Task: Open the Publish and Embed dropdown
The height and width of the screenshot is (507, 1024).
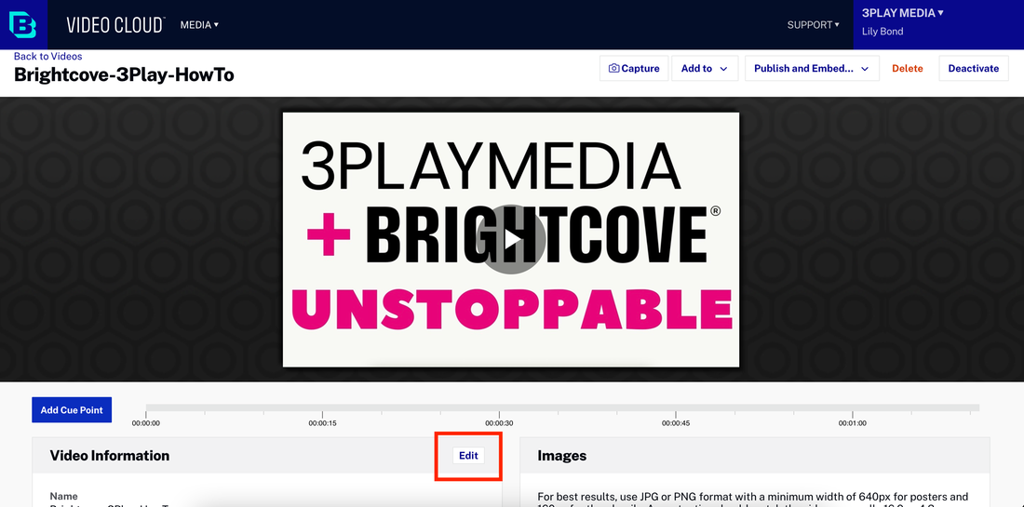Action: point(811,69)
